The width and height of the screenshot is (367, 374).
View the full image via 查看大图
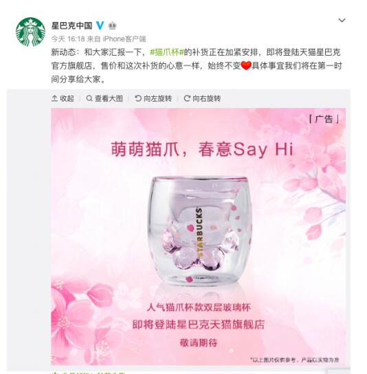tap(104, 98)
